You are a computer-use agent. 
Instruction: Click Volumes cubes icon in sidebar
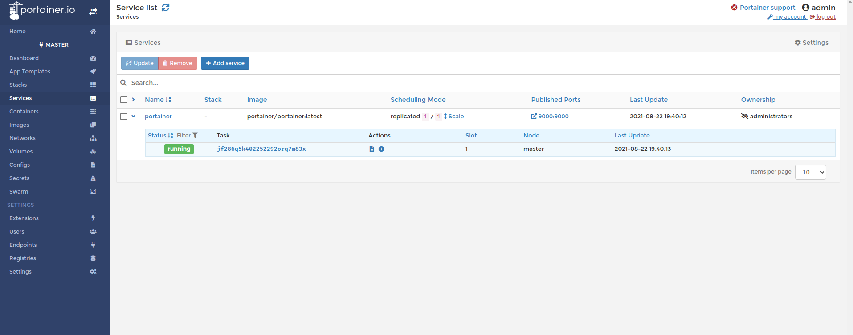click(93, 152)
